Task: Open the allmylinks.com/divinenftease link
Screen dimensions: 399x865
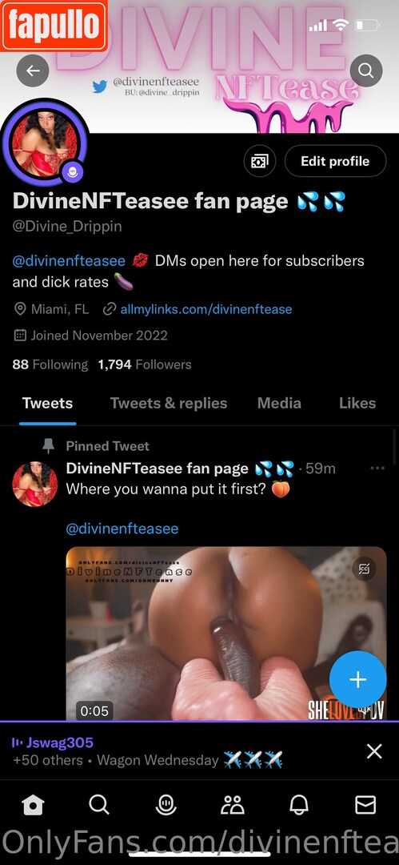Action: [206, 309]
